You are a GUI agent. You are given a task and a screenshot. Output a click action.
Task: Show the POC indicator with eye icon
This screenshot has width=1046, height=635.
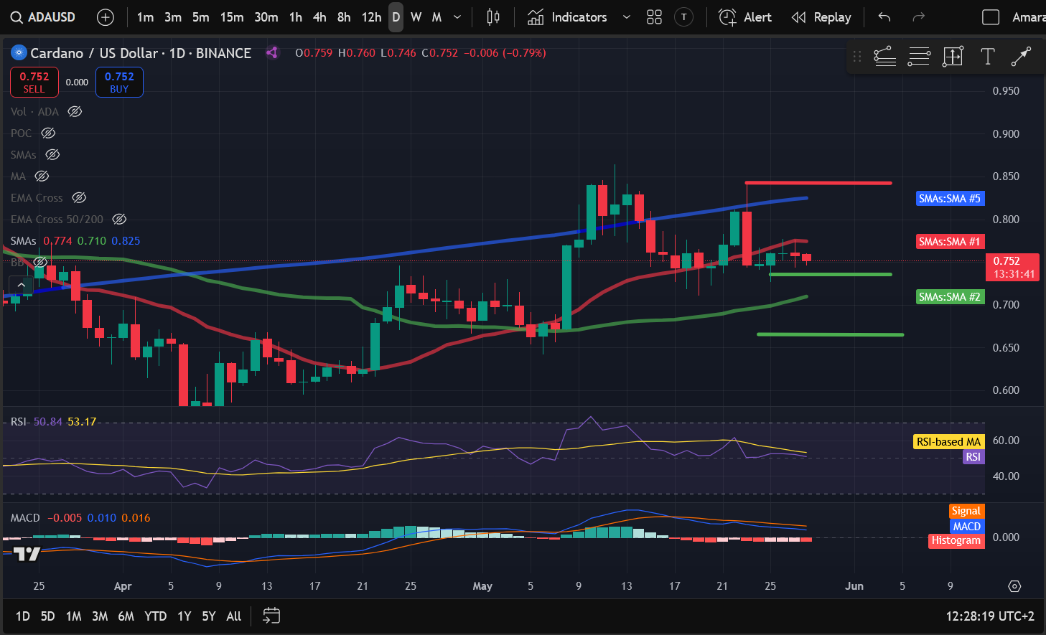point(48,133)
